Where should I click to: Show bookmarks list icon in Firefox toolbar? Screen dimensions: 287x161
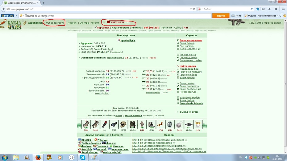[263, 9]
